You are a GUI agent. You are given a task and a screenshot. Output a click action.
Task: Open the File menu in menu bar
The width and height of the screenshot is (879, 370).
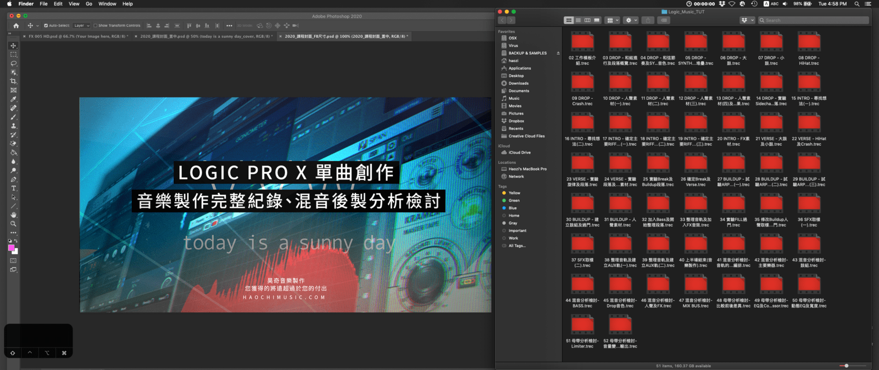click(43, 4)
